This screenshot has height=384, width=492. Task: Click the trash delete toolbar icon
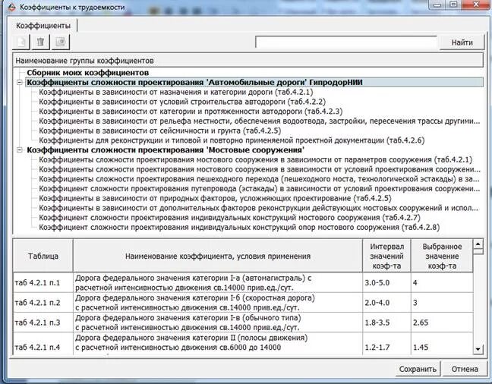[40, 42]
